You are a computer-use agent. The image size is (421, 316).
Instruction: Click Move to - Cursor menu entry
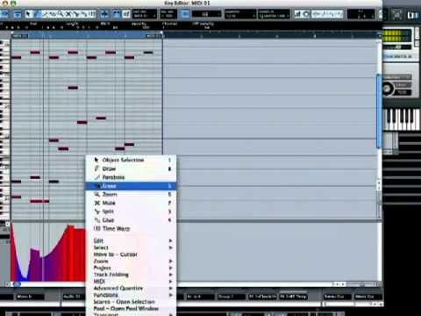[x=131, y=255]
